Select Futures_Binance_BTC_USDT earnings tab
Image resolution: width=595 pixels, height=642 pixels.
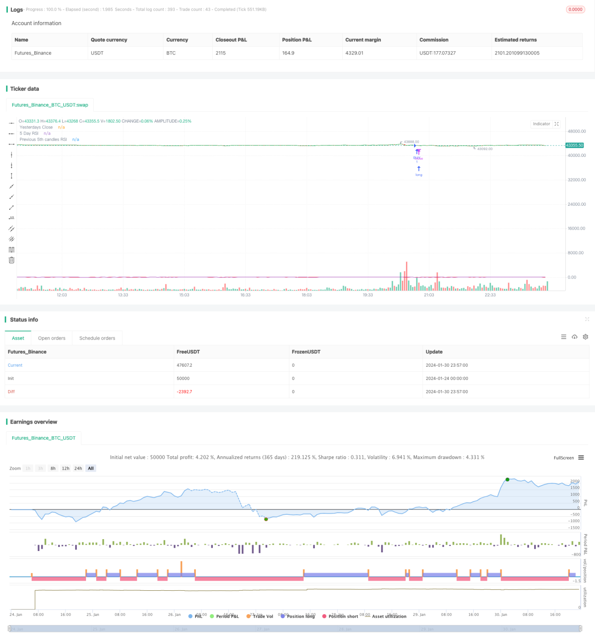coord(43,438)
